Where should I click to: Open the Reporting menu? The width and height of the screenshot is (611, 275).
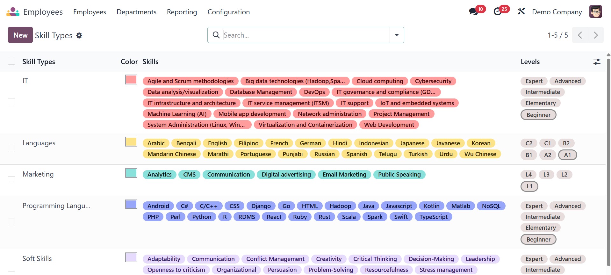click(x=182, y=12)
